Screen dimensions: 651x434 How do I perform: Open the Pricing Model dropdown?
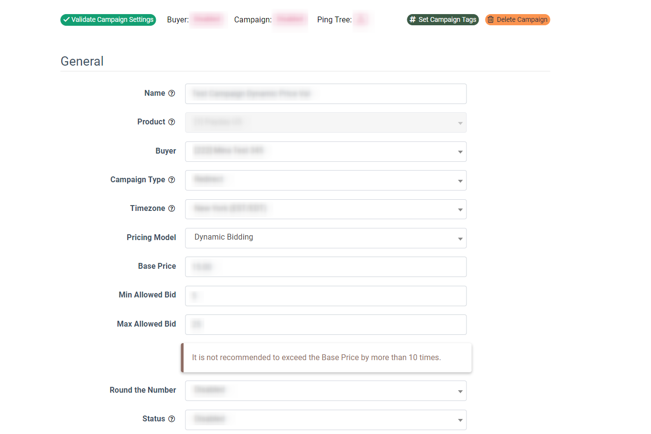tap(325, 238)
